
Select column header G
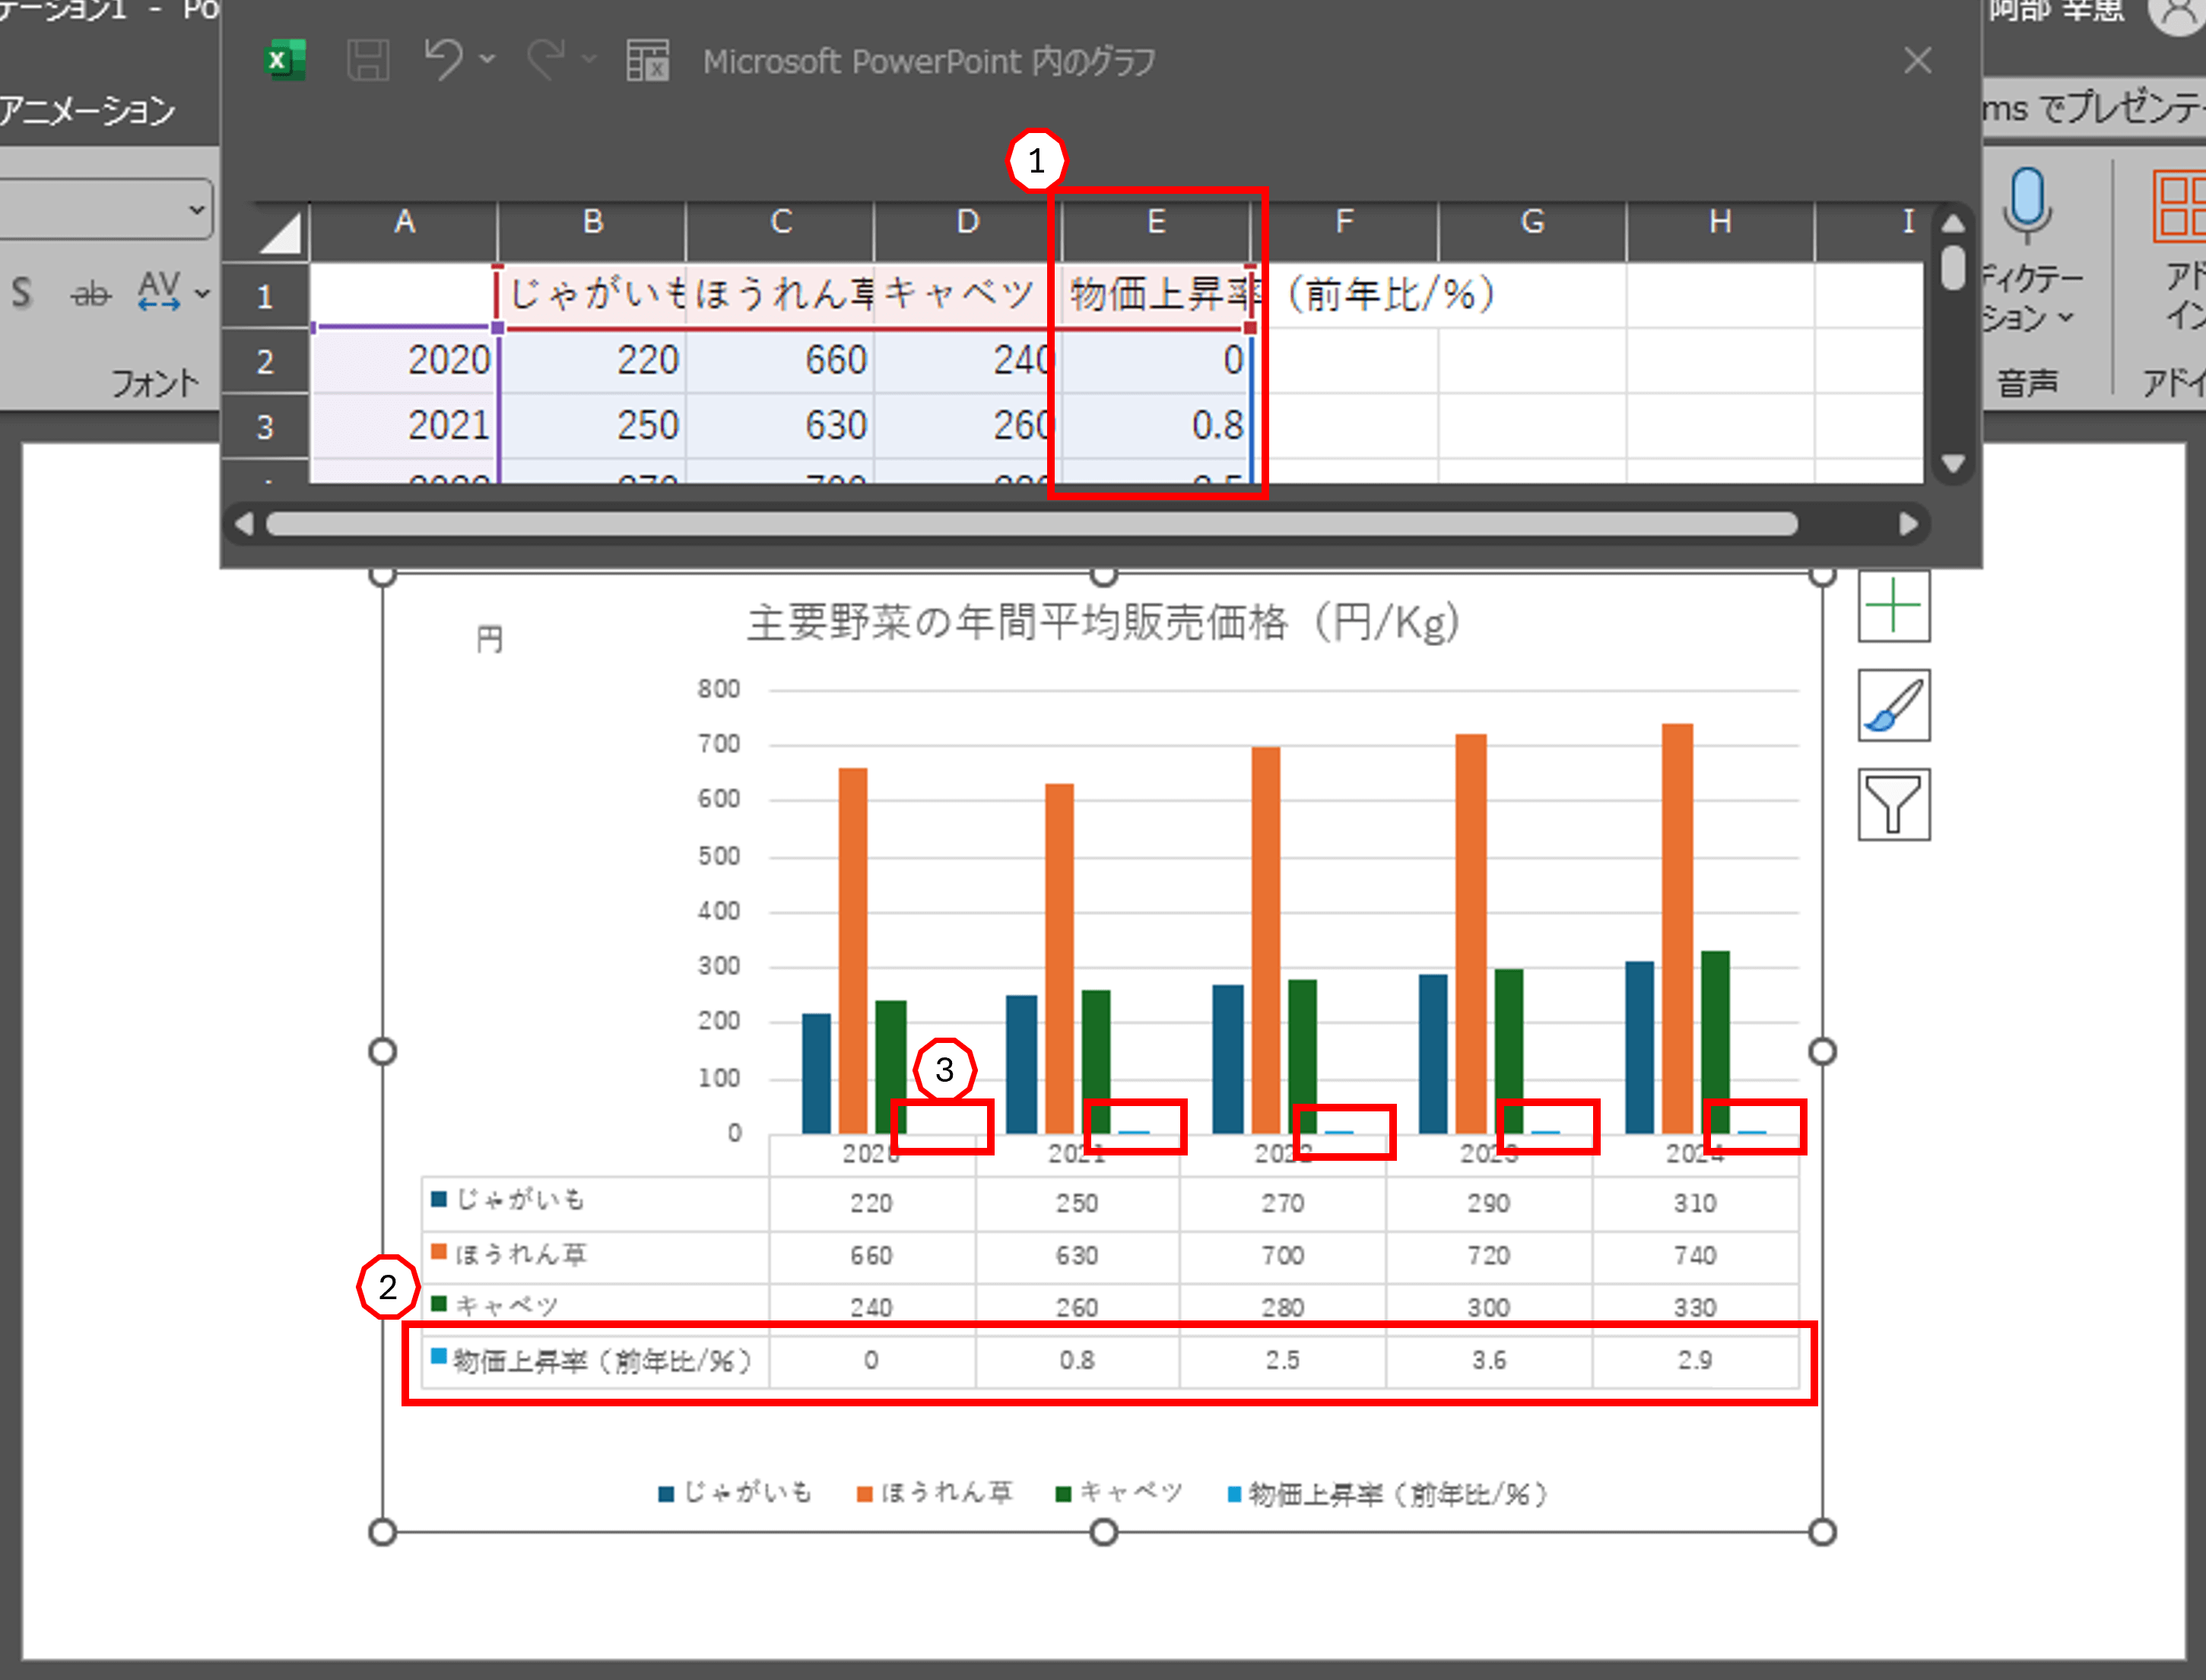coord(1533,222)
